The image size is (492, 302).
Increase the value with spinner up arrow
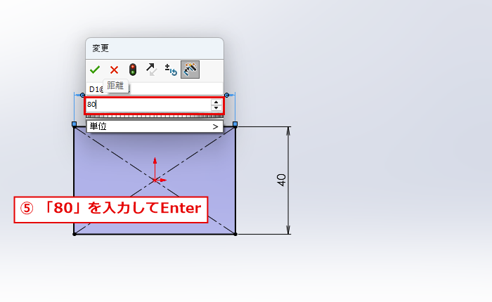coord(216,102)
